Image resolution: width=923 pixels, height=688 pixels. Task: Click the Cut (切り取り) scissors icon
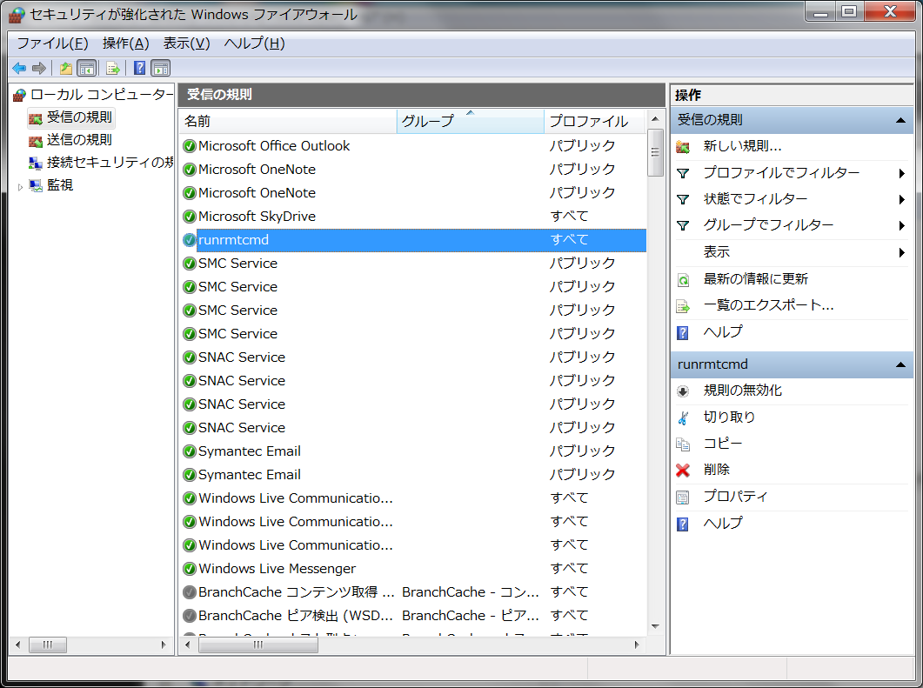tap(683, 417)
